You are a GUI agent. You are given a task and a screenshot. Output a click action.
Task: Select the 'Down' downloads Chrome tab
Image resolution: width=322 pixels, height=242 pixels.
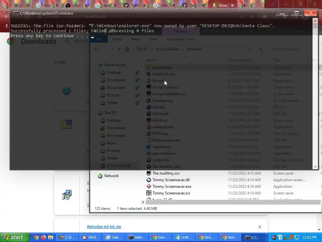[x=223, y=5]
